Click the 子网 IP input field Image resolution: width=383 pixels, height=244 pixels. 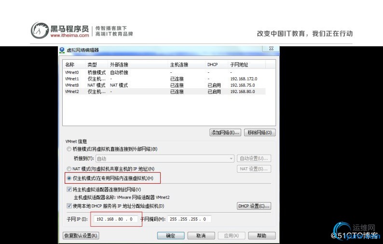116,219
